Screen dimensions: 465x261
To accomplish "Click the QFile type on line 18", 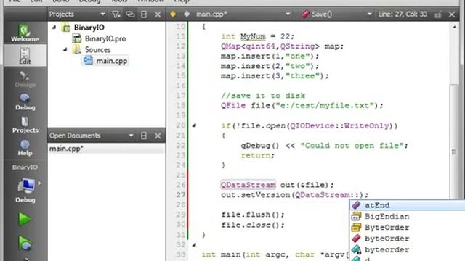I will [x=233, y=105].
